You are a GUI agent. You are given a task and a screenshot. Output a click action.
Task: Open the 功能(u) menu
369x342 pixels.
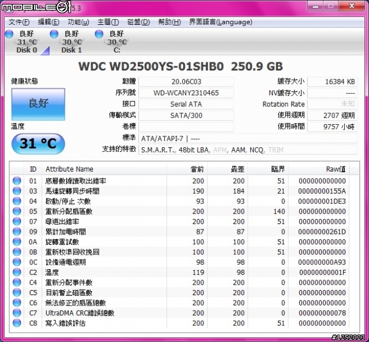[78, 22]
